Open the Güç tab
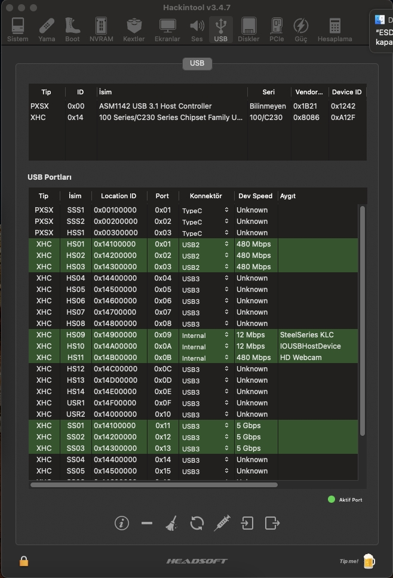The image size is (393, 578). coord(302,29)
